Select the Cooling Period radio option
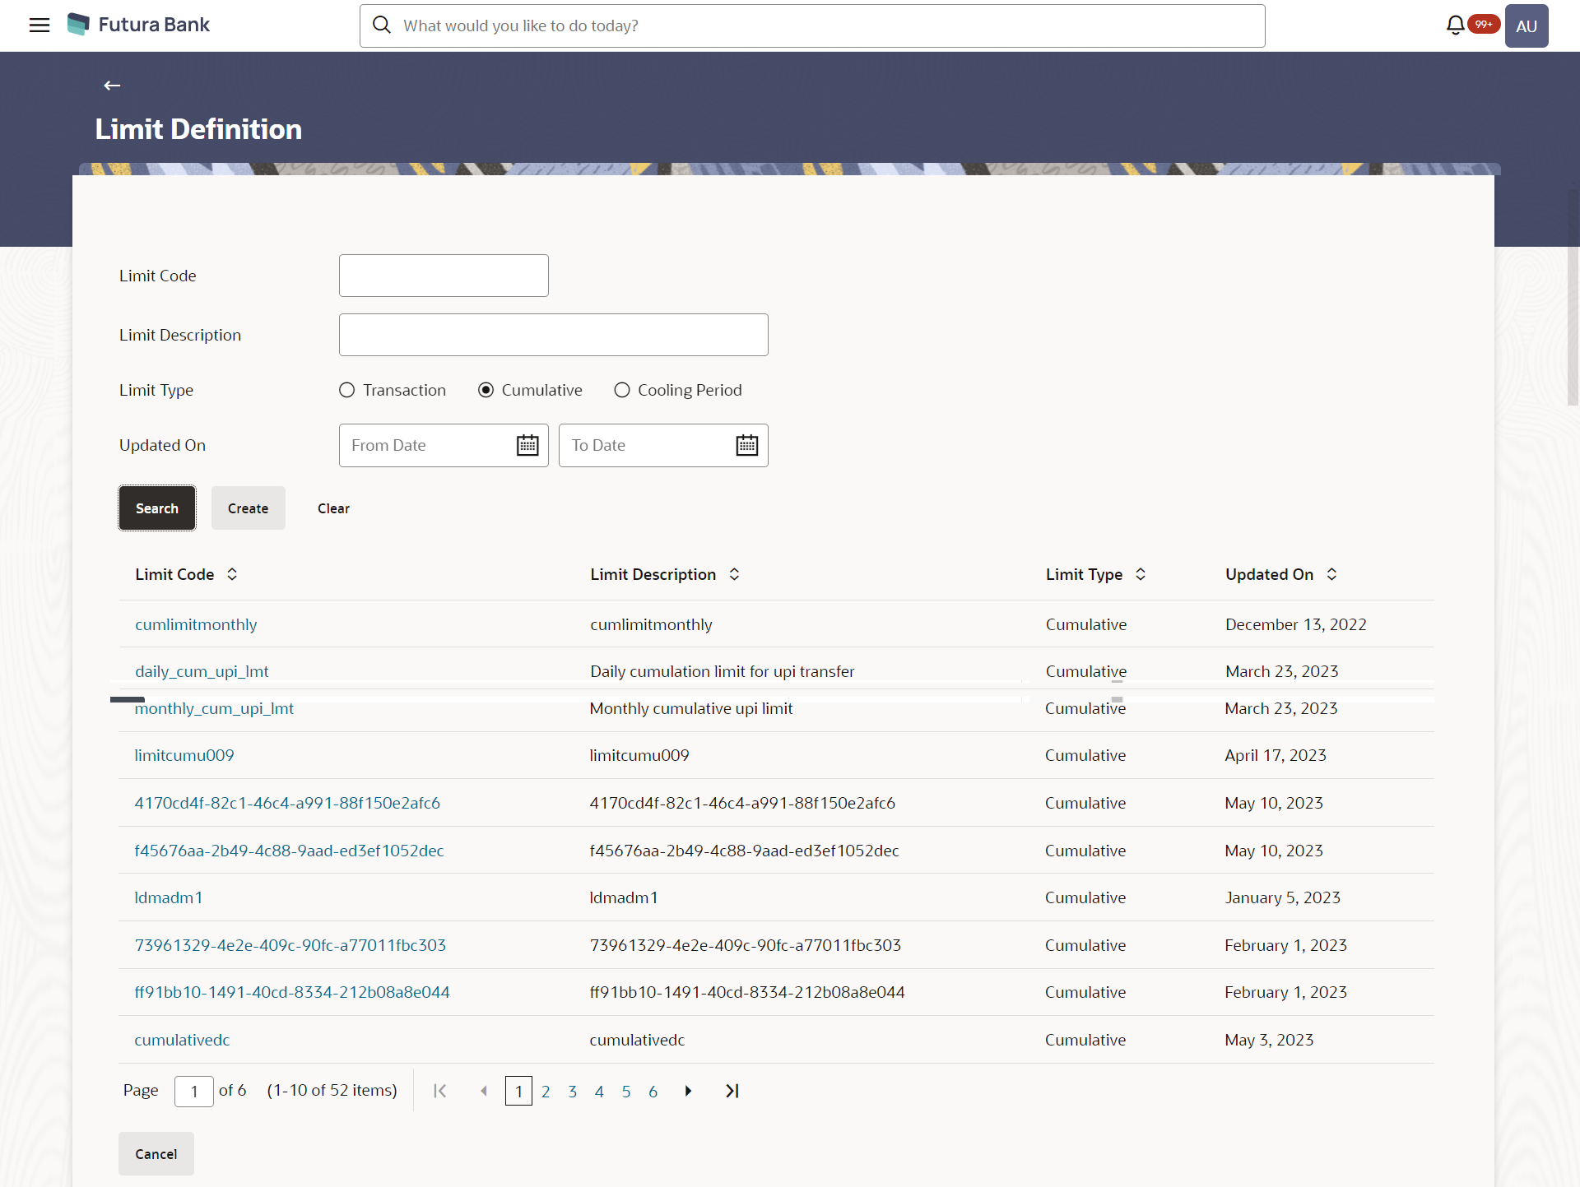The image size is (1580, 1187). (x=622, y=390)
